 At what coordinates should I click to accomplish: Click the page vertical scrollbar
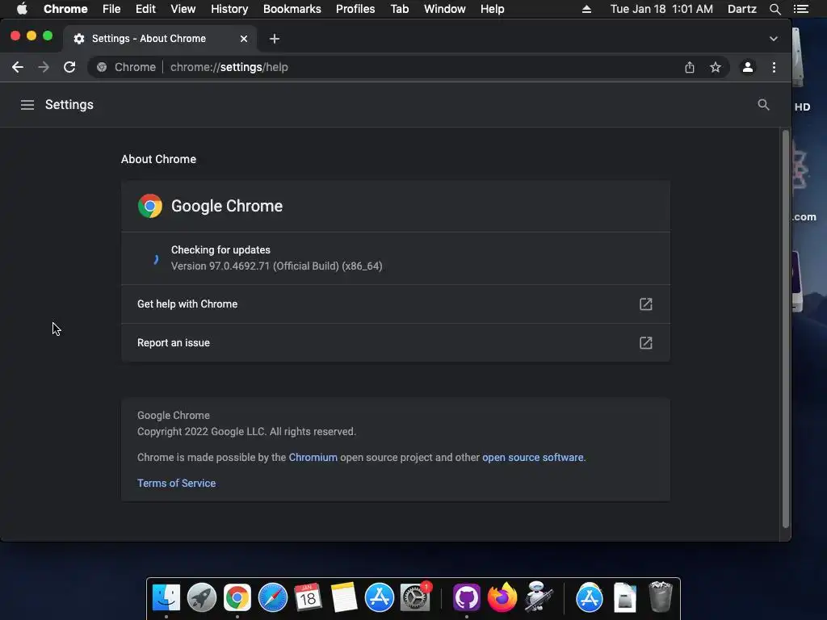785,329
